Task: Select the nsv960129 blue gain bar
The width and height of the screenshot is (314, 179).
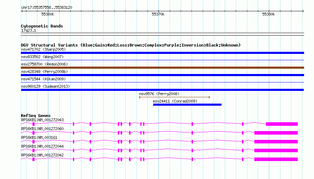Action: tap(162, 90)
